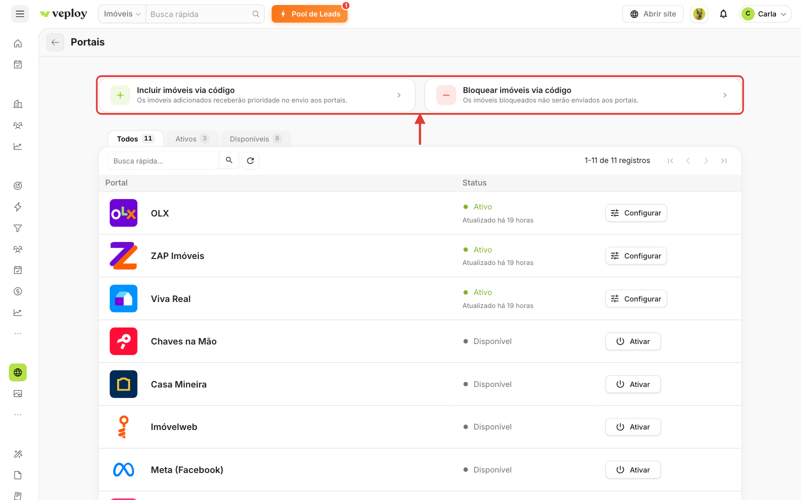801x500 pixels.
Task: Click the "1-11 de 11 registros" text
Action: 617,160
